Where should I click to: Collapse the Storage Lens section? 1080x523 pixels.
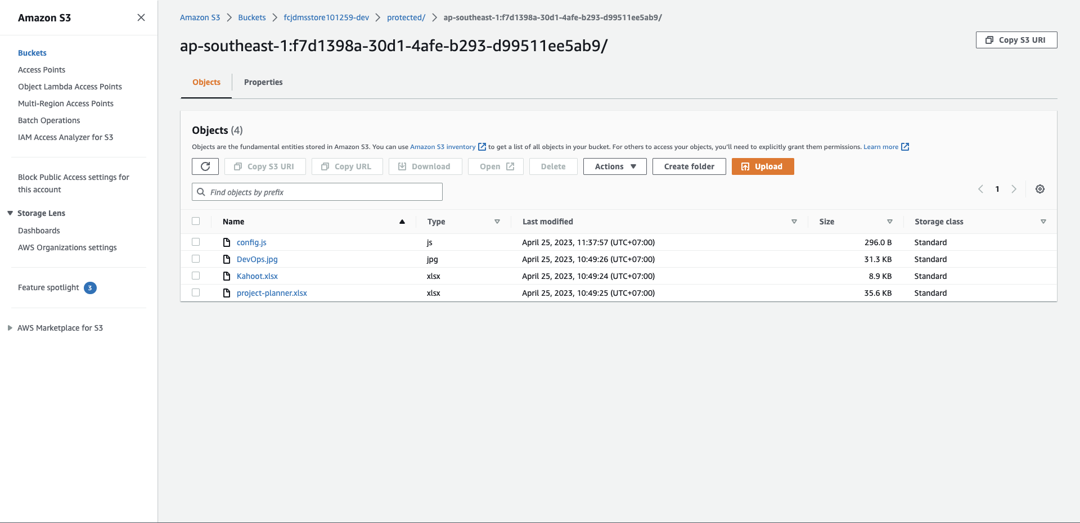point(10,213)
